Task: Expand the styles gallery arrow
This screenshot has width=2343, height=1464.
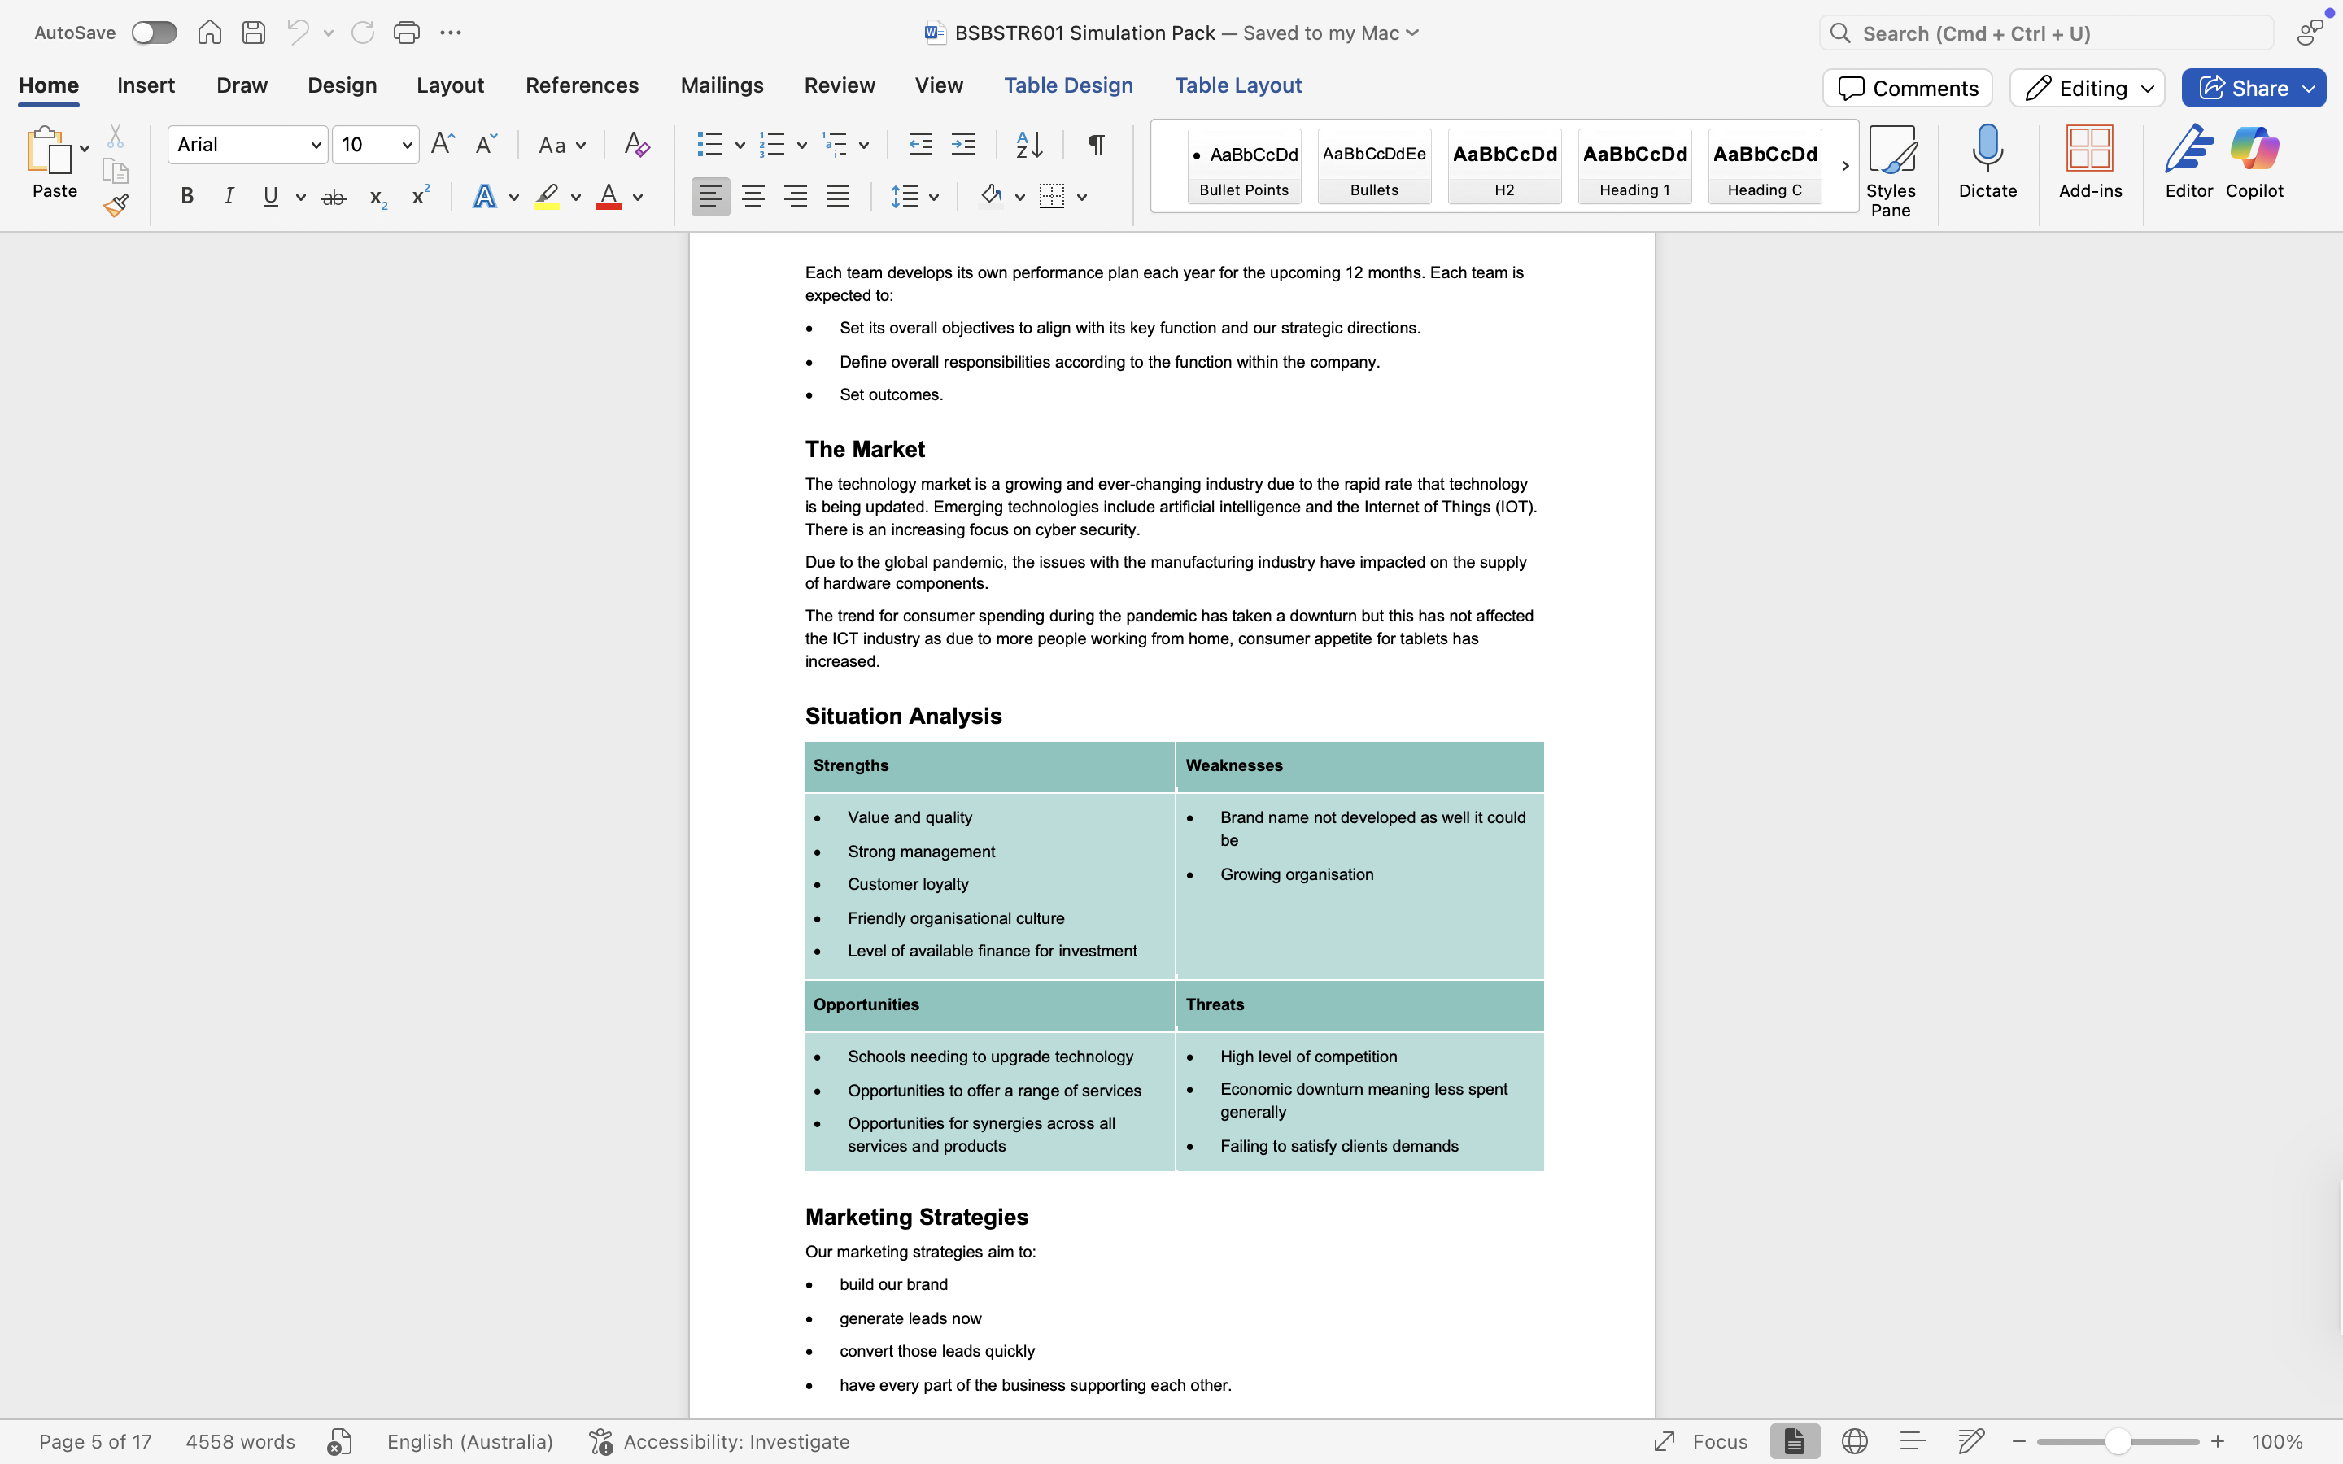Action: (1844, 166)
